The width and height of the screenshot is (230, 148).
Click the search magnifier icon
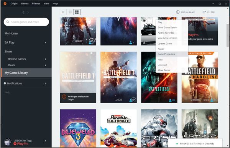coord(8,22)
